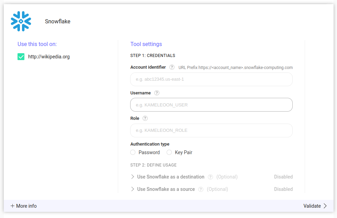This screenshot has height=218, width=337.
Task: Uncheck the http://wikipedia.org checkbox
Action: tap(21, 57)
